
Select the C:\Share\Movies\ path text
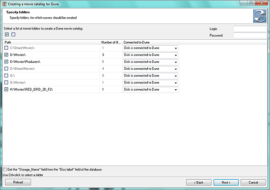click(x=22, y=48)
